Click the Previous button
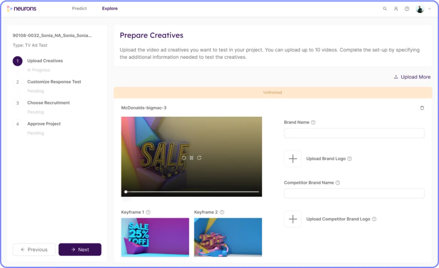439x268 pixels. coord(34,249)
